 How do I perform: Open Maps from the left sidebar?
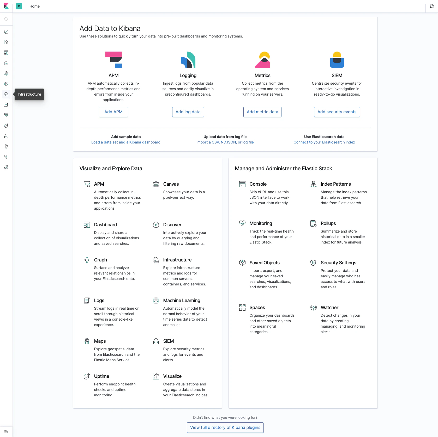pos(6,73)
